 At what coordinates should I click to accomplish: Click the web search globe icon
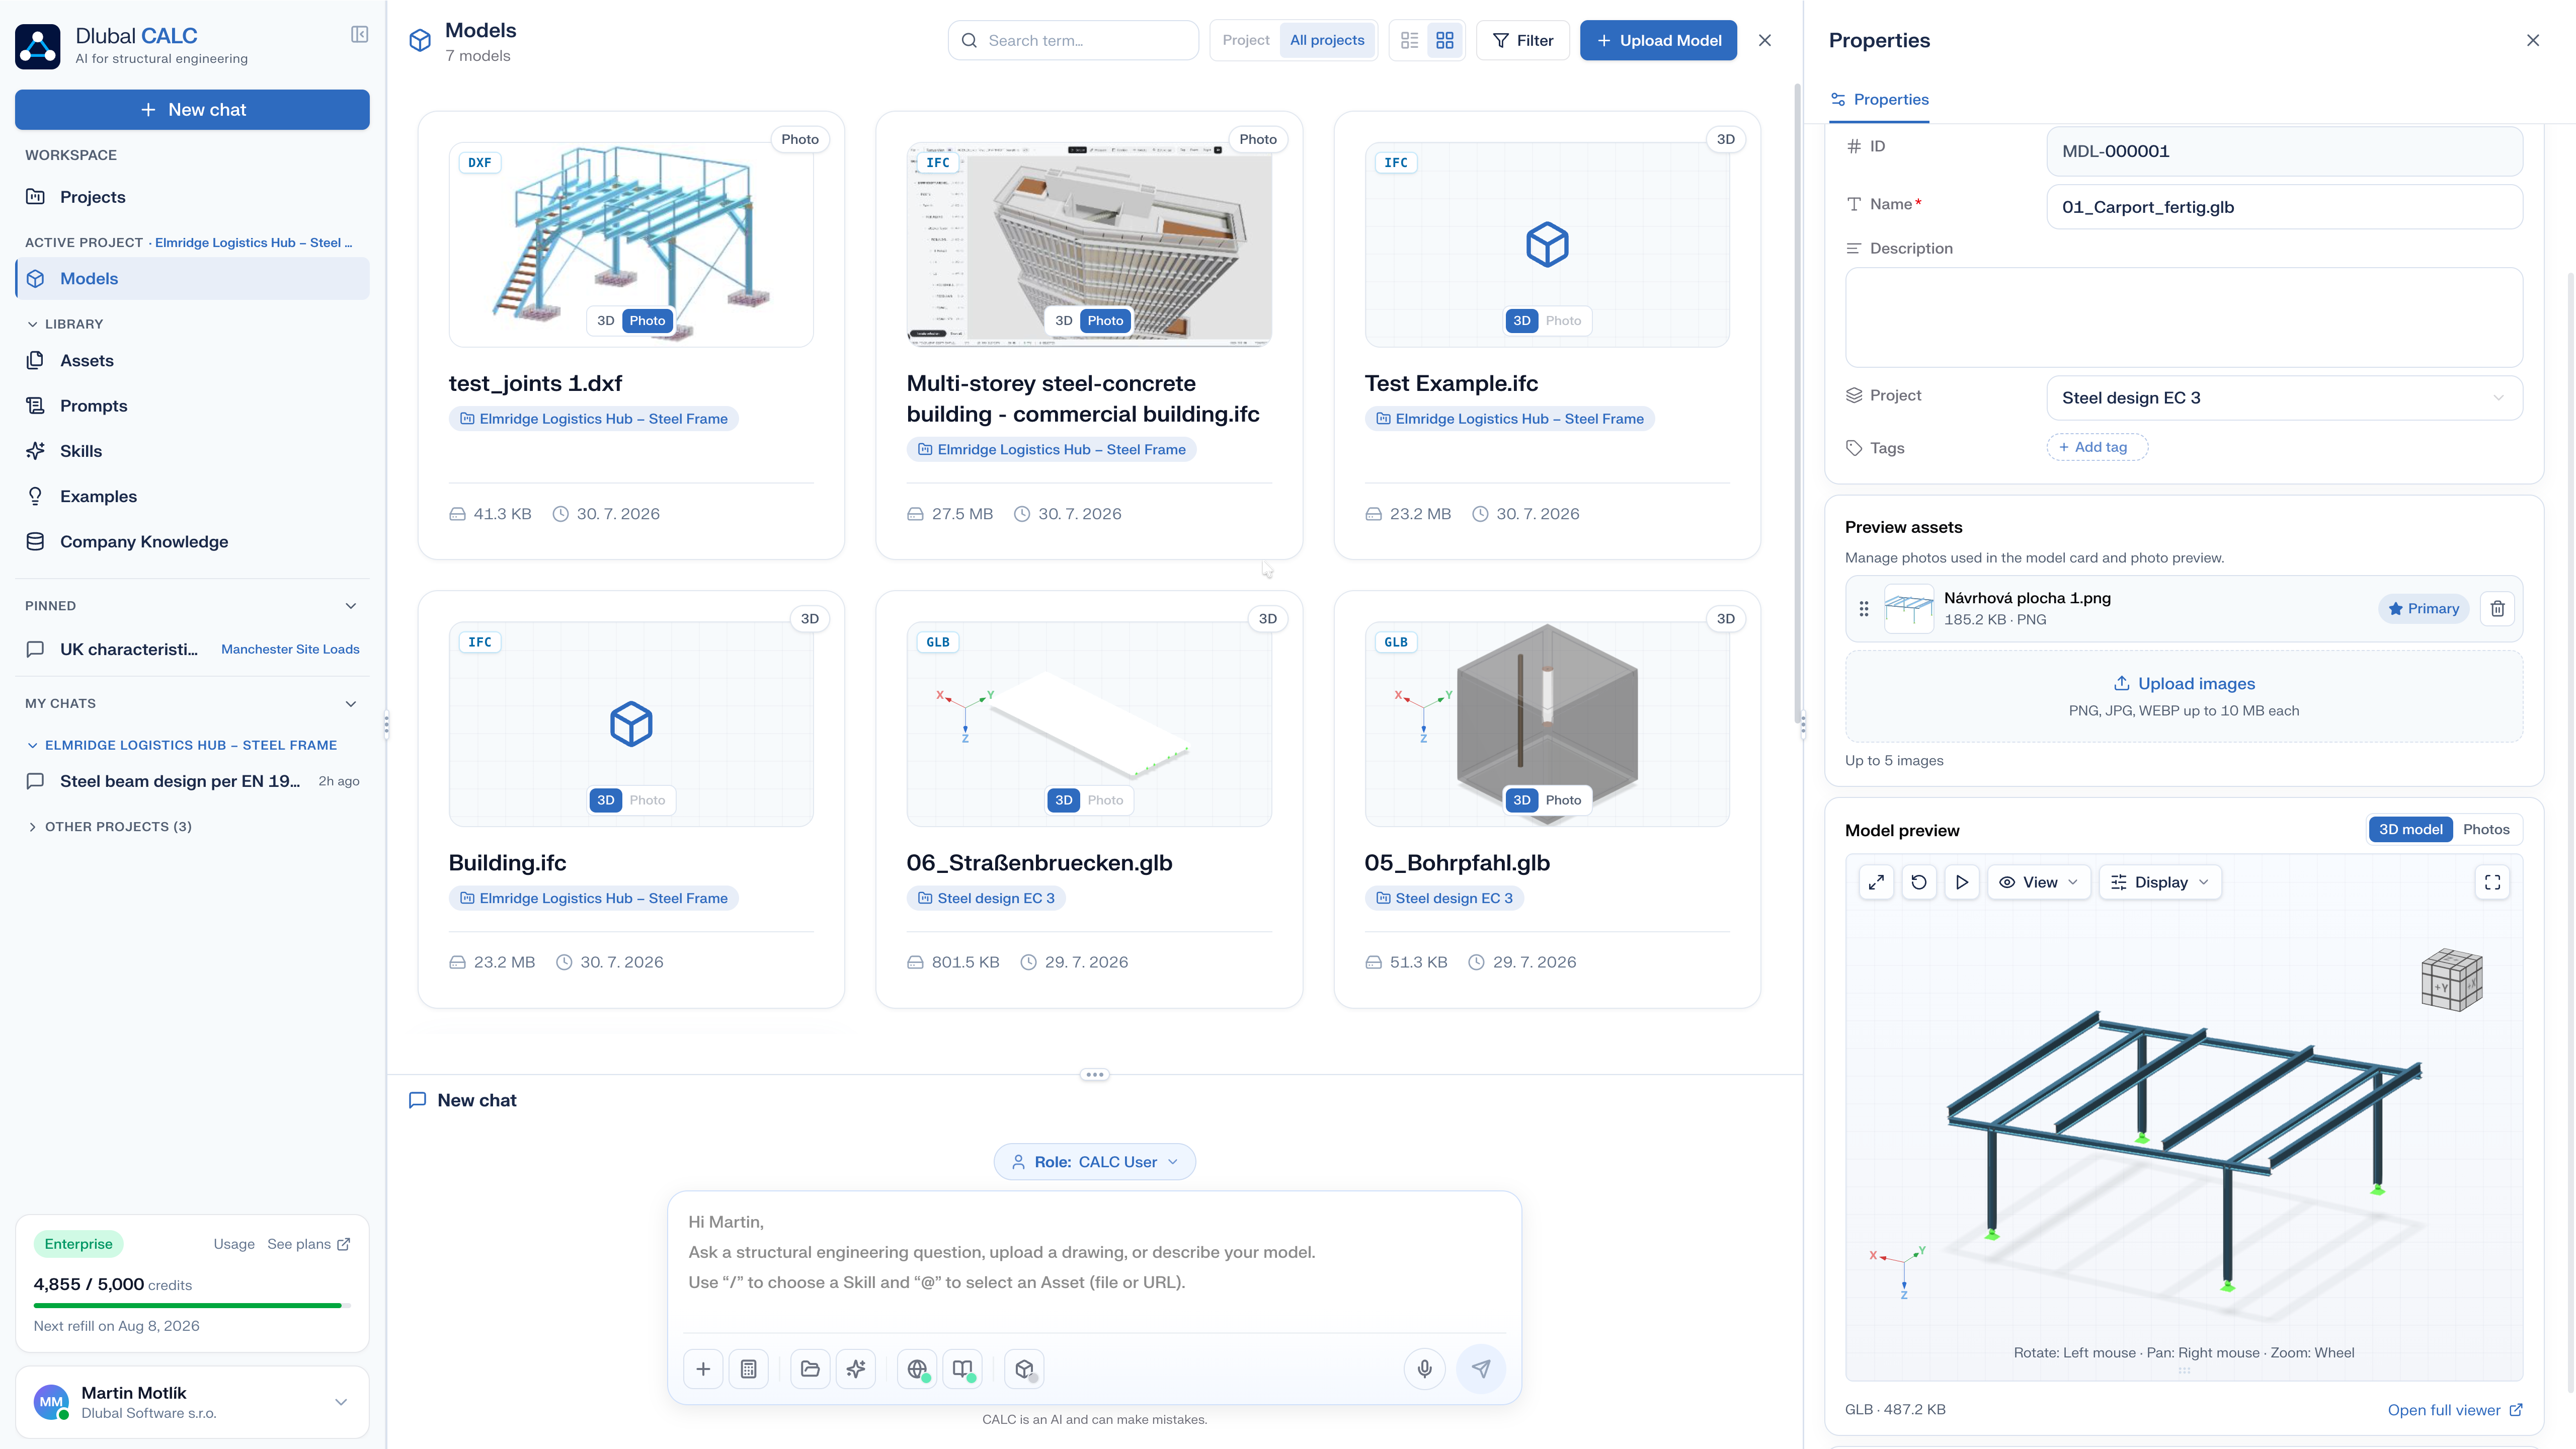917,1369
